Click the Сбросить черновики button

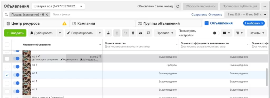point(200,6)
